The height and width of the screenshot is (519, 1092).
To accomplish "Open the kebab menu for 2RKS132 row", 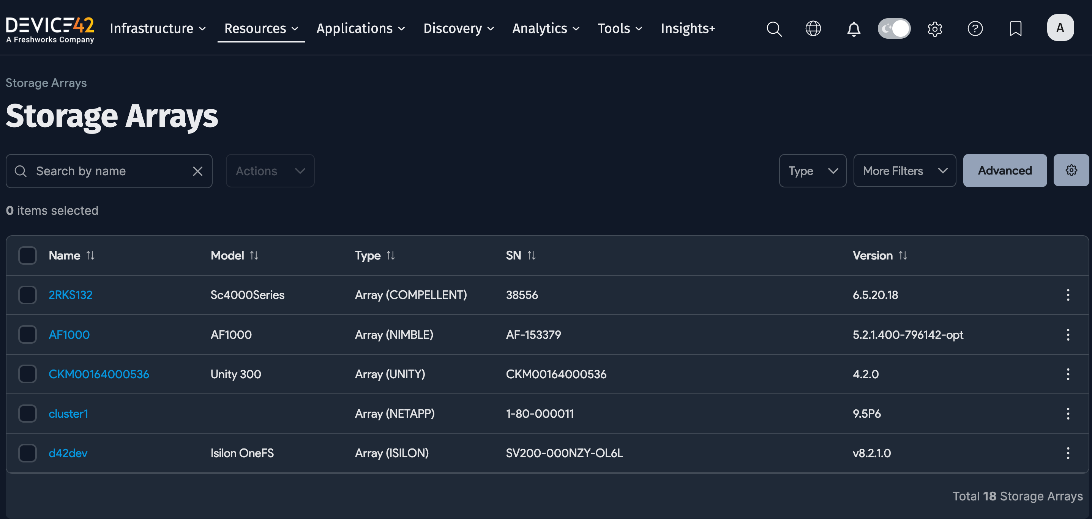I will [x=1068, y=295].
